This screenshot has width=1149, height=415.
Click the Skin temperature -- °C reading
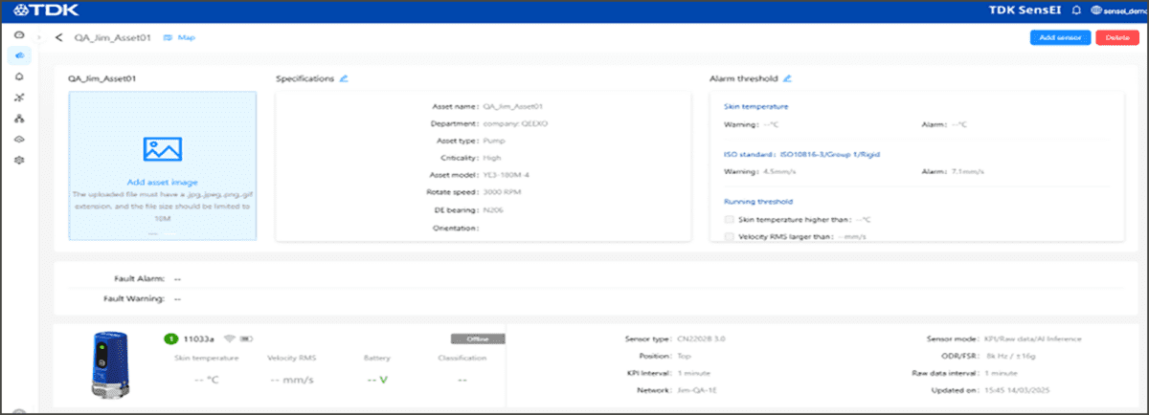point(207,379)
